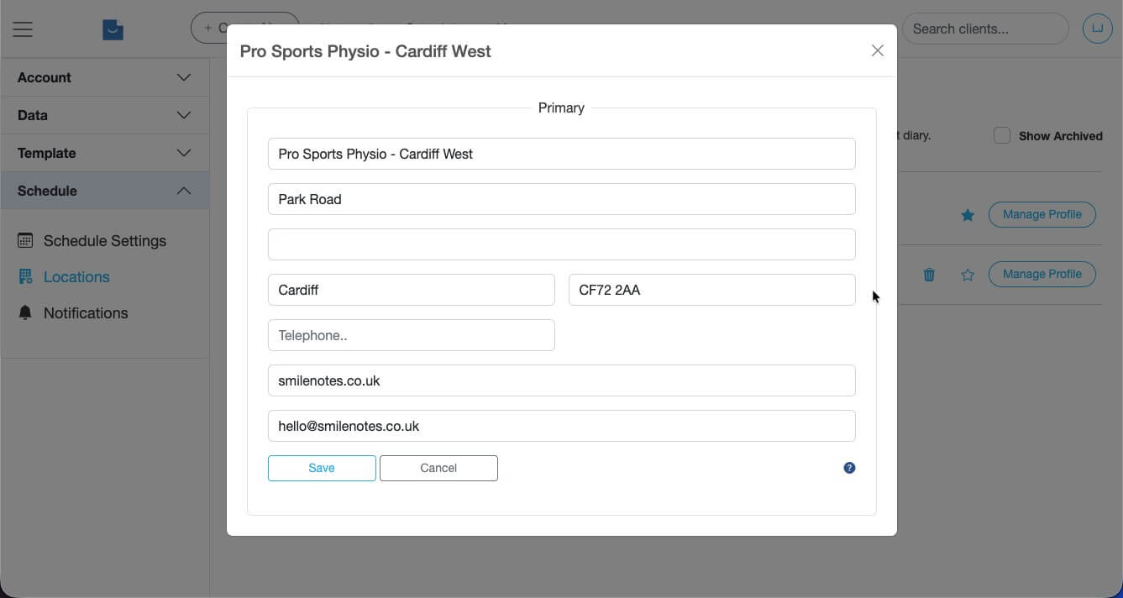Expand the Account section
The height and width of the screenshot is (598, 1123).
[x=104, y=76]
